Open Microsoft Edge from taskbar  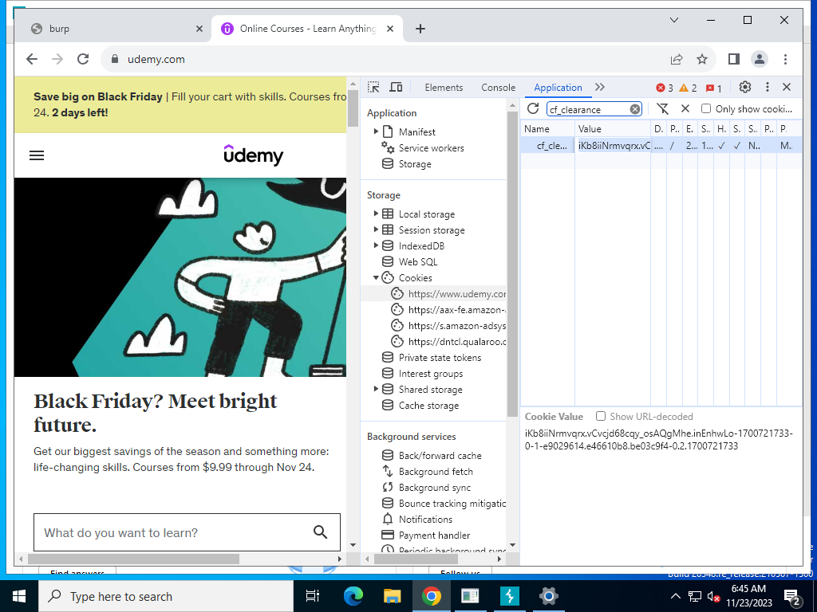pos(353,596)
